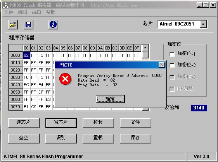
Task: Click the save floppy disk icon
Action: click(x=28, y=24)
